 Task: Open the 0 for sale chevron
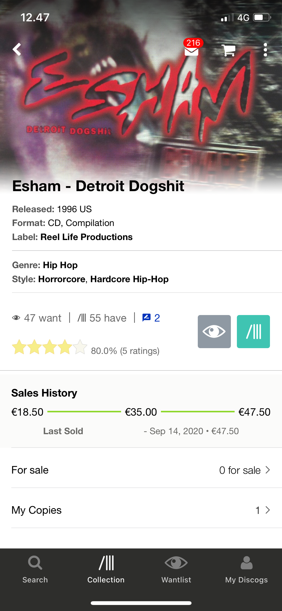(x=267, y=470)
